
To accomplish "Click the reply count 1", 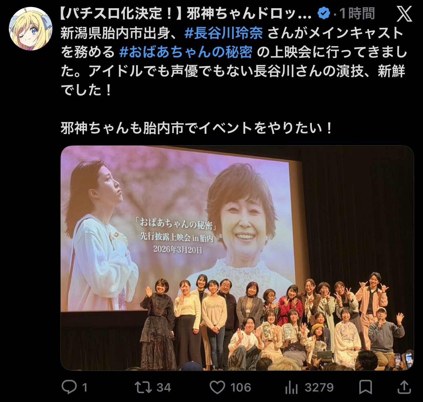I will [x=85, y=388].
